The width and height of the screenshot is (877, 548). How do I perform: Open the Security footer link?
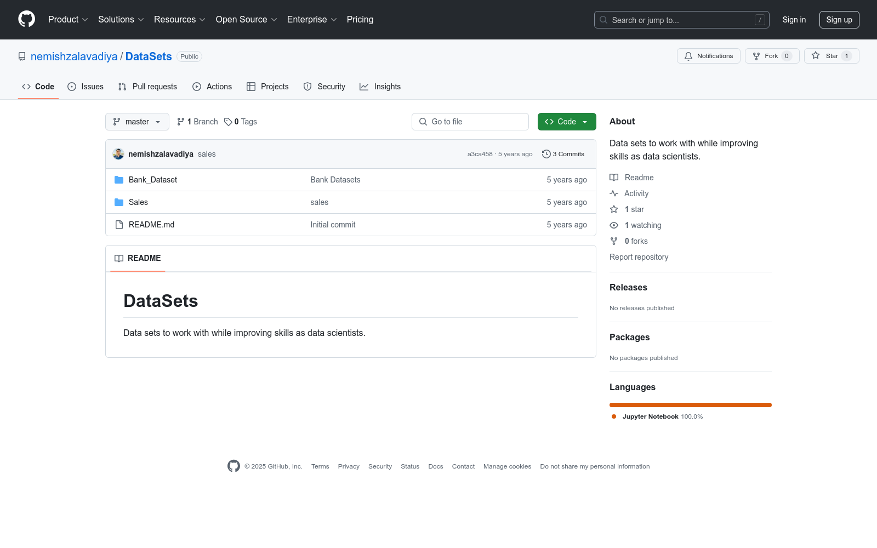(x=380, y=466)
